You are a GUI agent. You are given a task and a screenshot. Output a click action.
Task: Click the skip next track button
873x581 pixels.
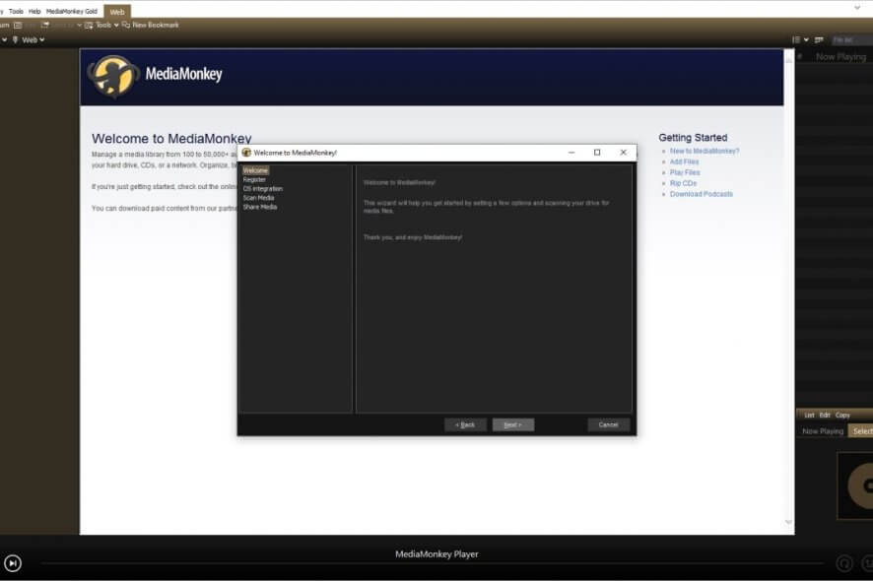[12, 563]
